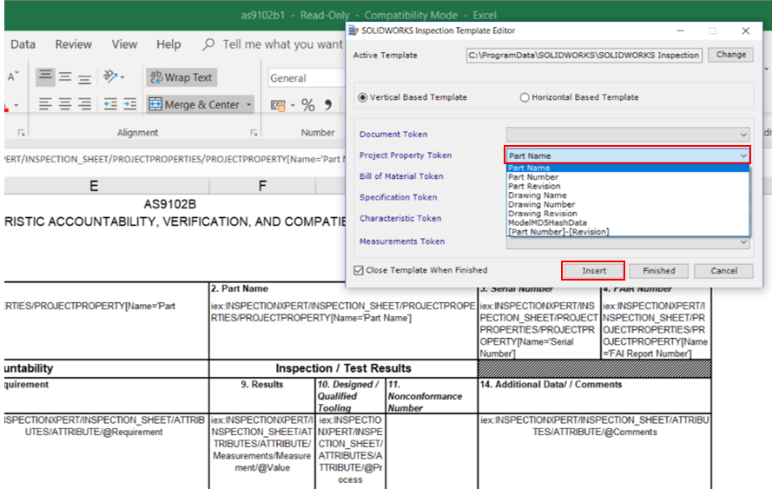This screenshot has width=779, height=489.
Task: Open the Measurements Token dropdown
Action: click(x=628, y=242)
